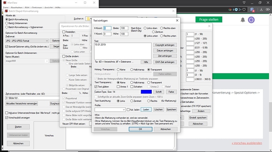The height and width of the screenshot is (152, 272).
Task: Select the Rechts oben start corner
Action: point(168,28)
